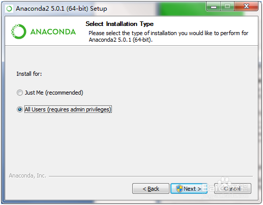Click the green ANACONDA wordmark text
The width and height of the screenshot is (263, 205).
tap(53, 32)
